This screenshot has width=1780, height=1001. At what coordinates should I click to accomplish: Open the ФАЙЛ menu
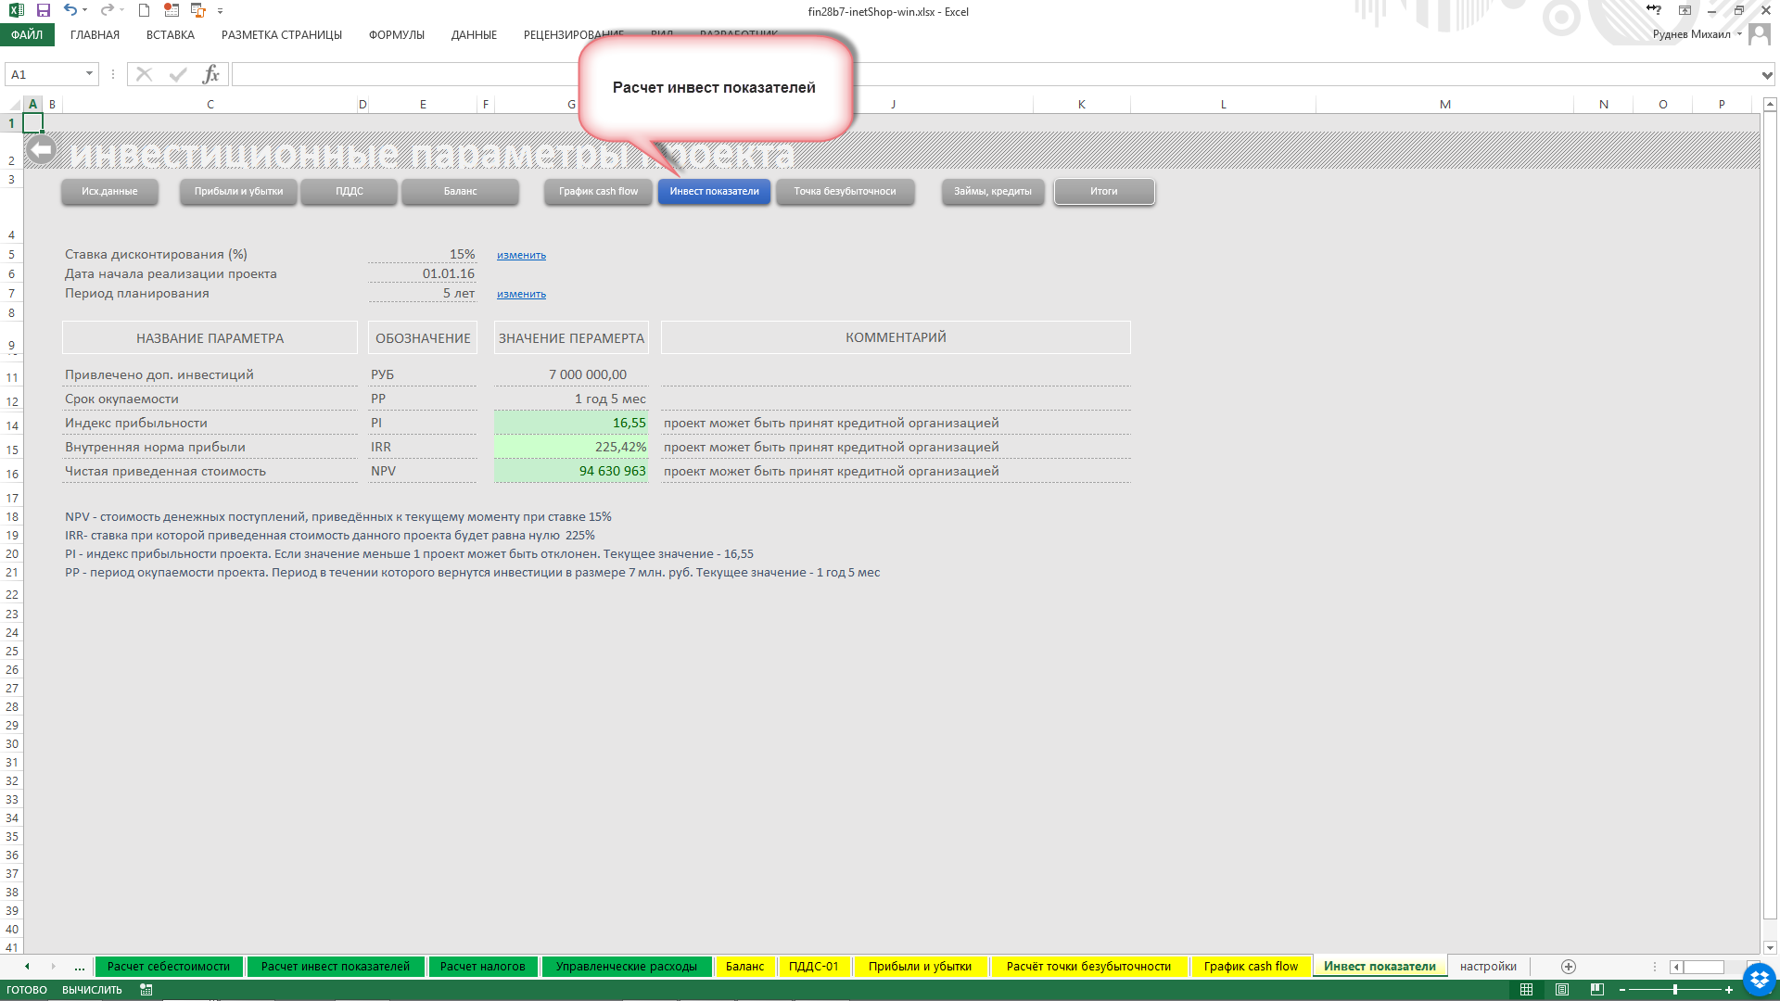[x=27, y=34]
